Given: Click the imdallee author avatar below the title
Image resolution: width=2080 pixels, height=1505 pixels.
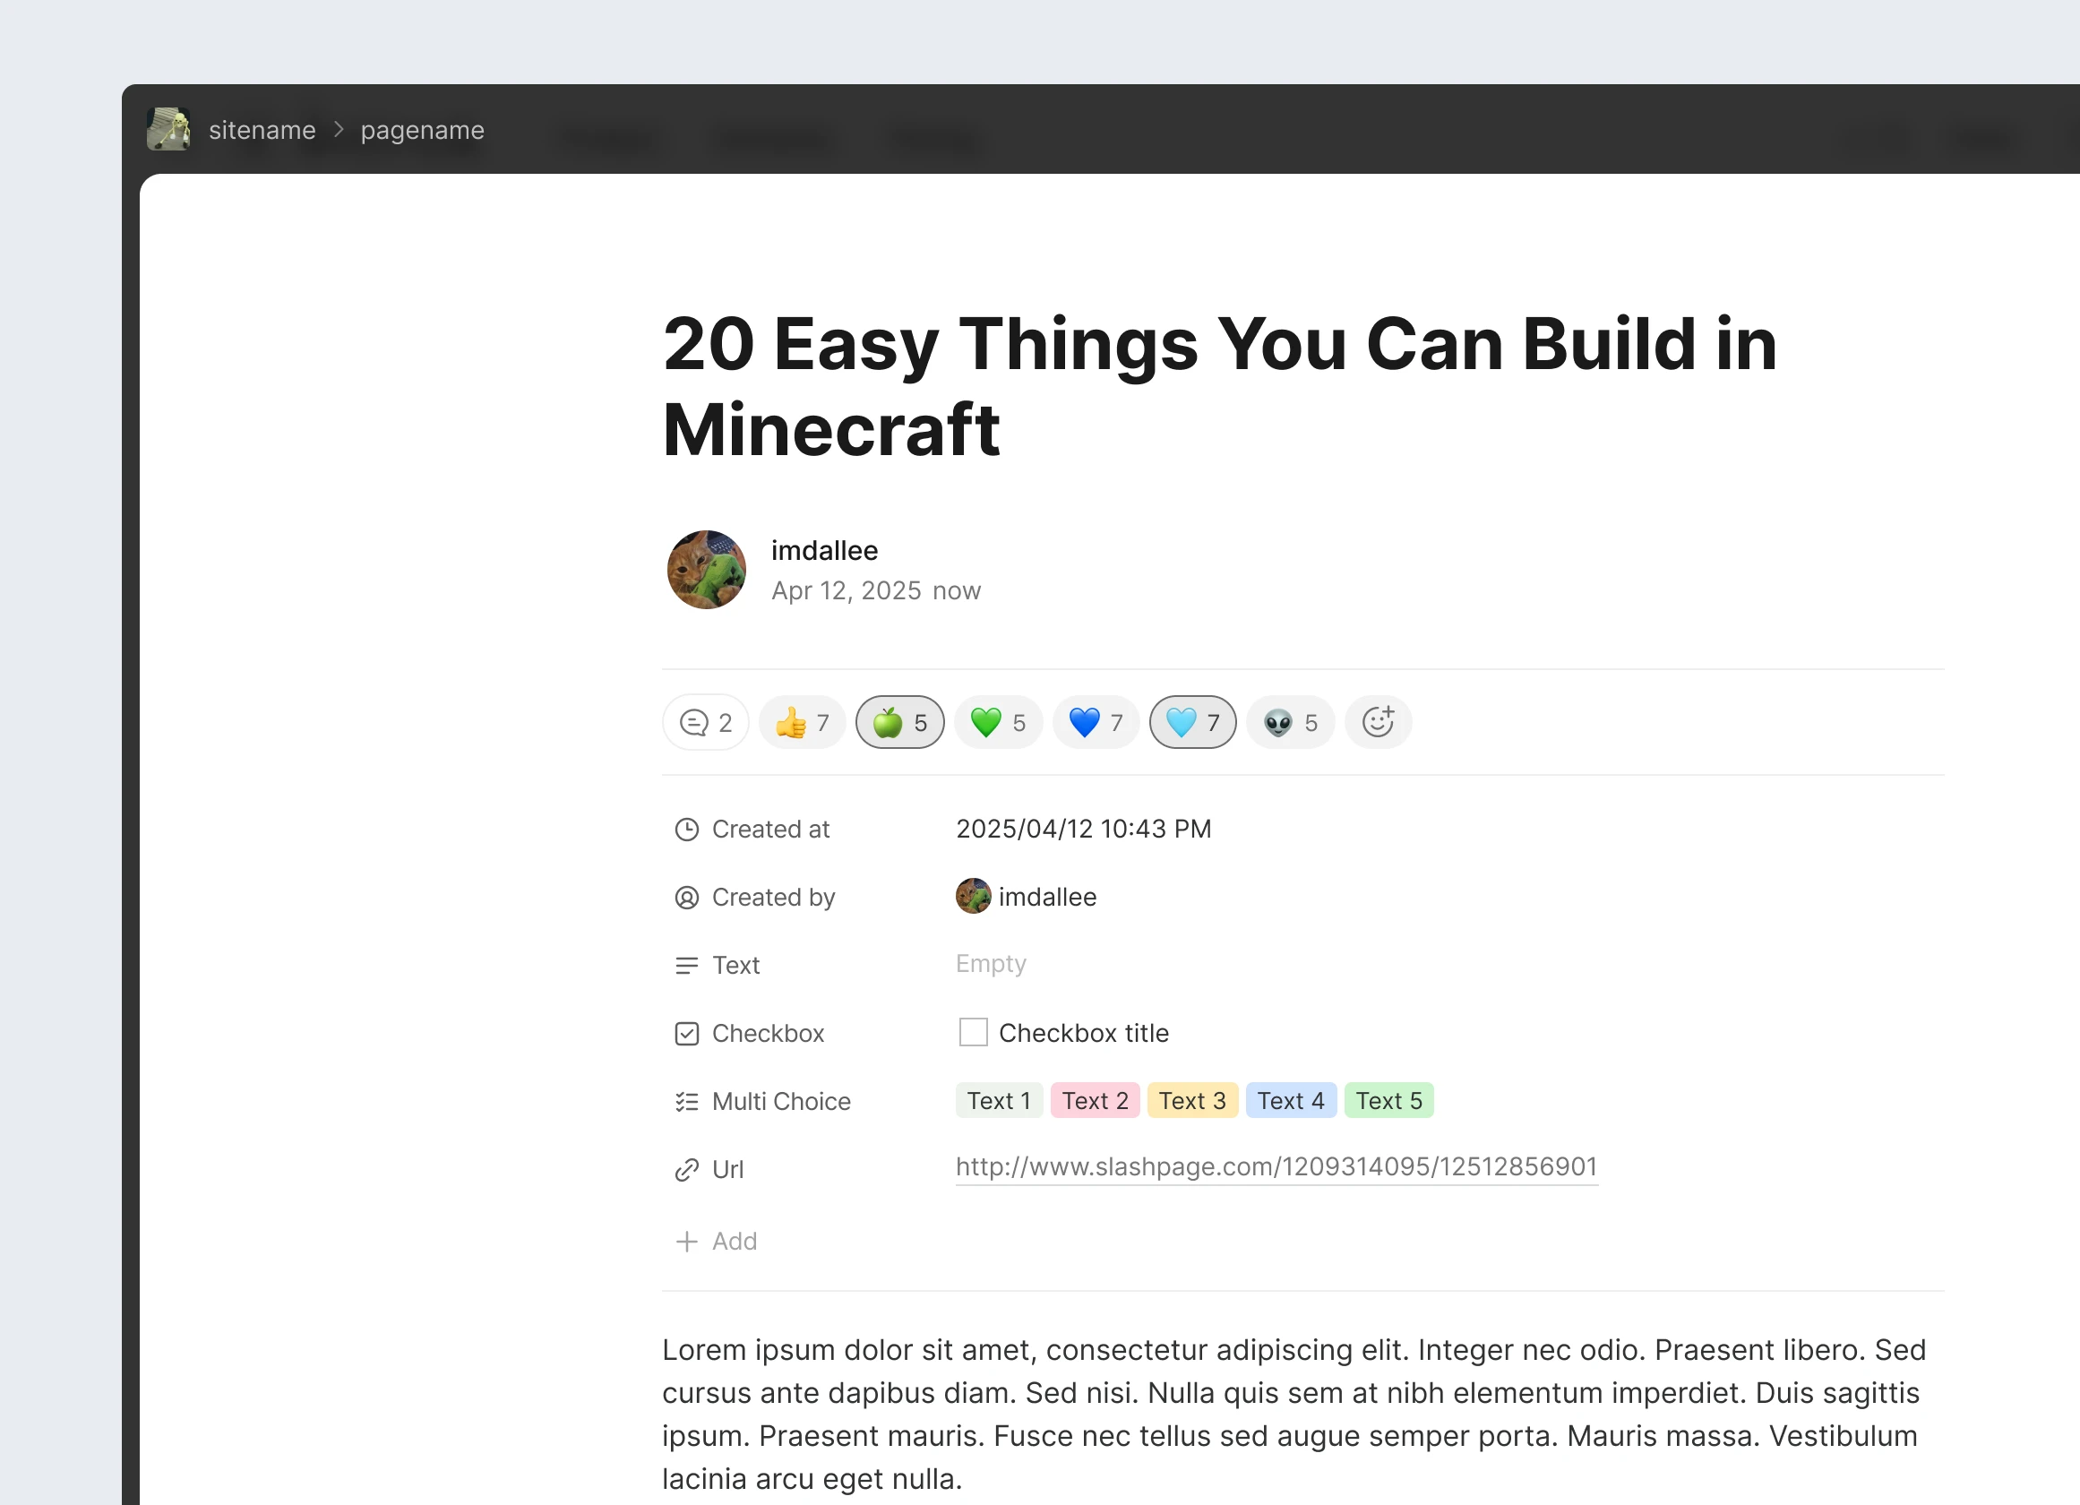Looking at the screenshot, I should [x=706, y=570].
